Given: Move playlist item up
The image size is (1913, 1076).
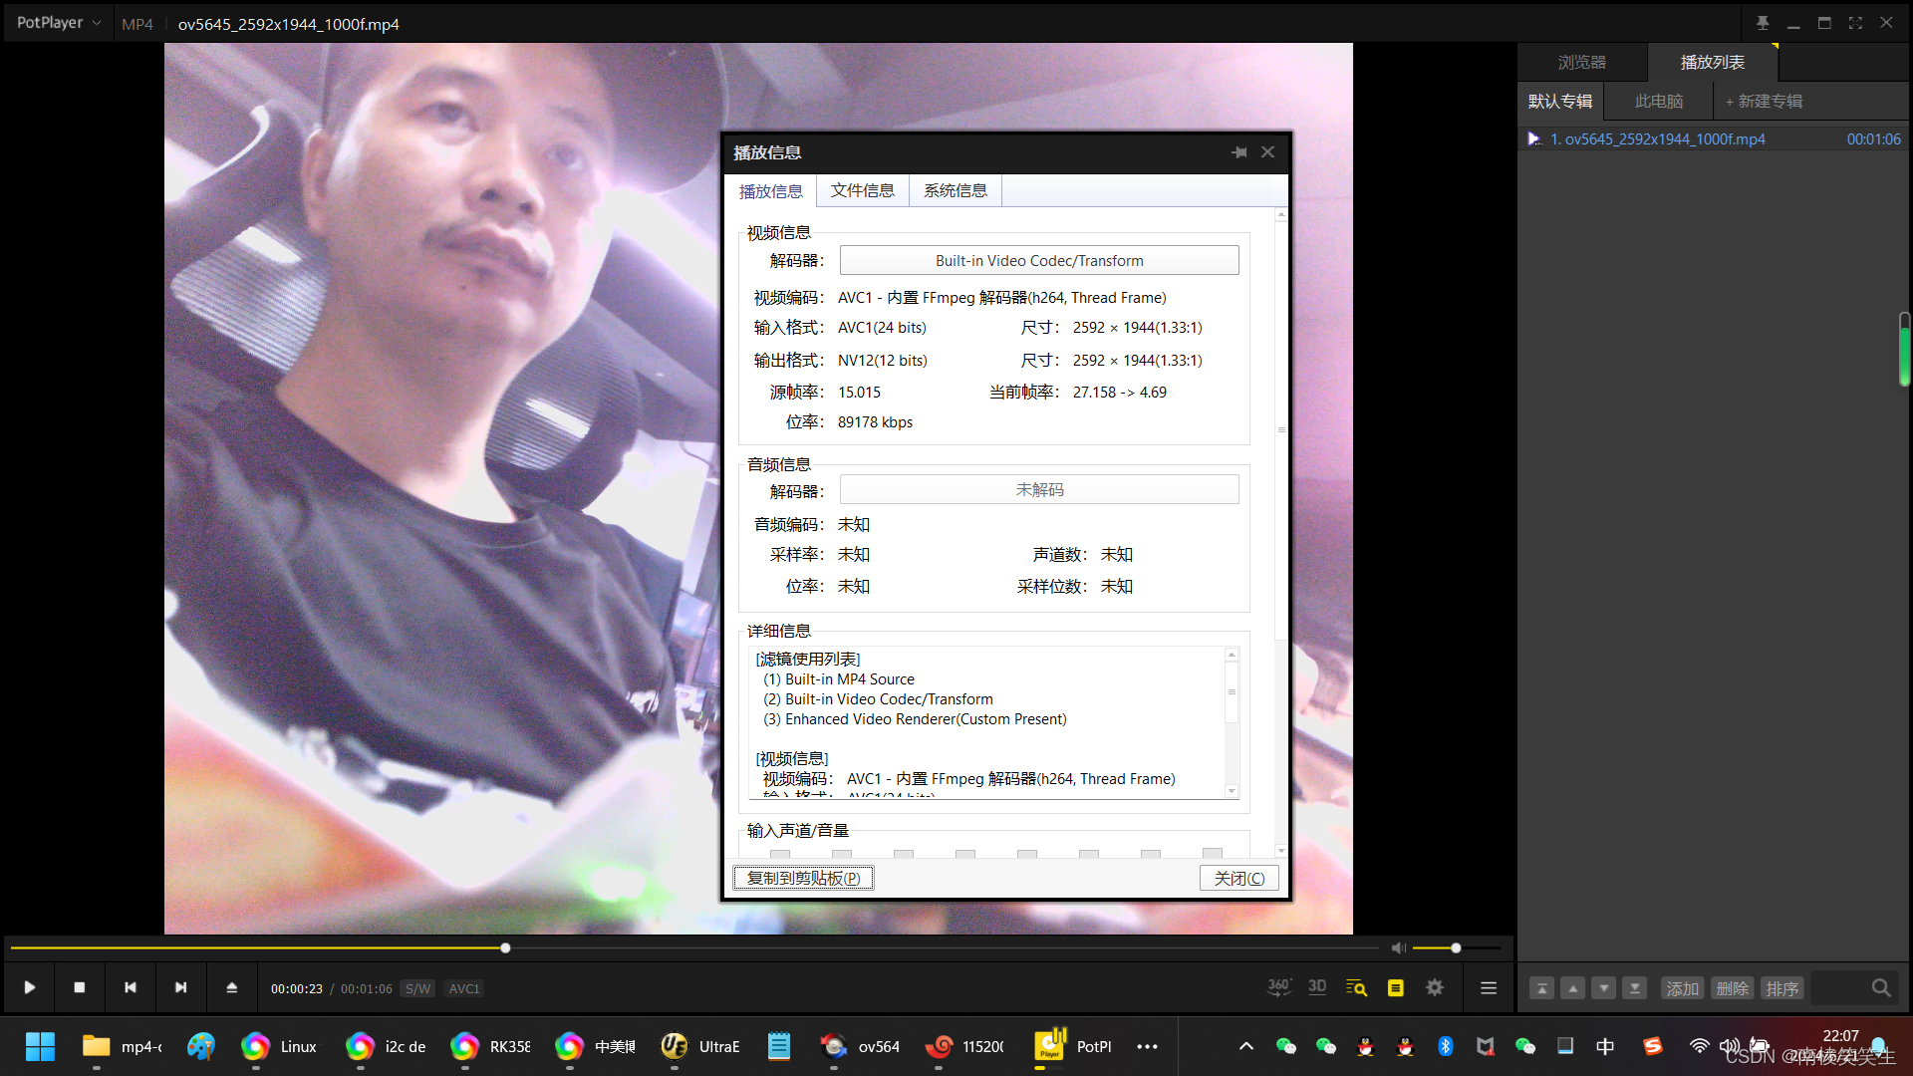Looking at the screenshot, I should (1572, 988).
